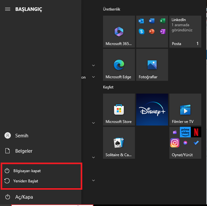Screen dimensions: 207x206
Task: Select Yeniden Başlat to restart
Action: pyautogui.click(x=41, y=181)
